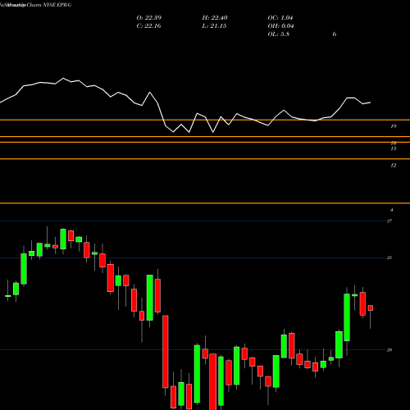Viewport: 410px width, 410px height.
Task: Select the open price 'O: 22.39'
Action: pos(149,18)
